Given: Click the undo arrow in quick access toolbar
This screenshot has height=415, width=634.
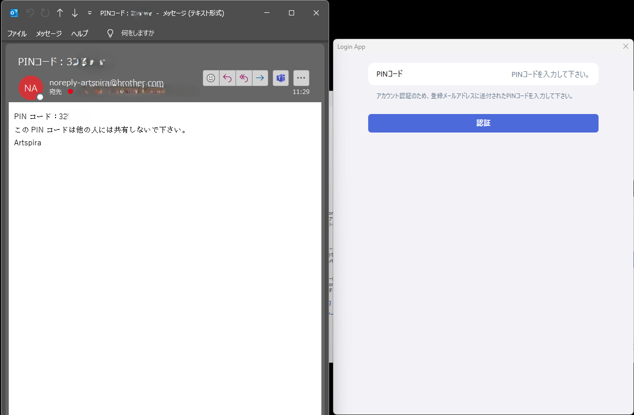Looking at the screenshot, I should pos(30,13).
